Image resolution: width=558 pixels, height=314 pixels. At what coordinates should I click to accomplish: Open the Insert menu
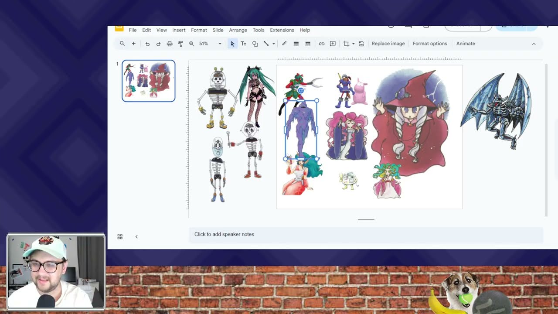179,30
